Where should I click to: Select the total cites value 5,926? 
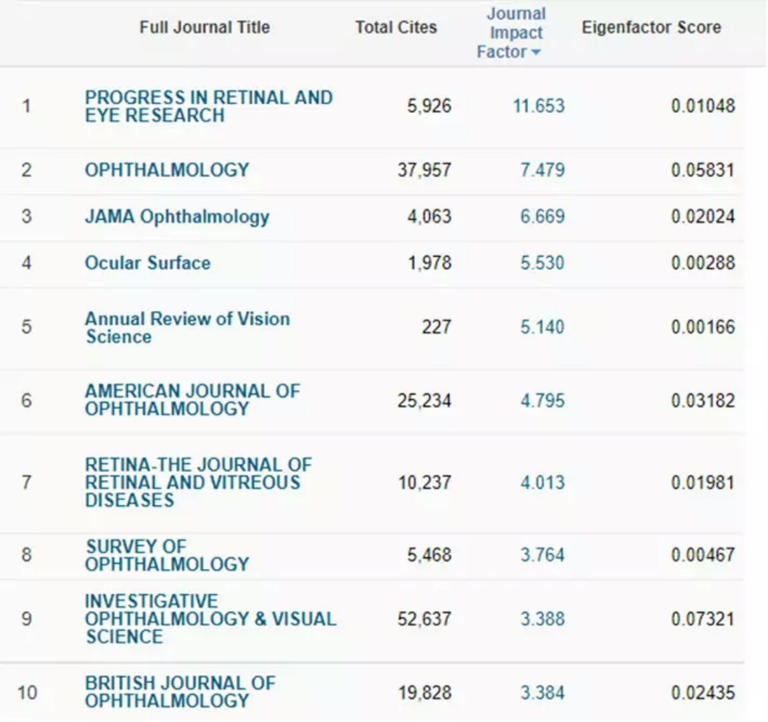[429, 106]
